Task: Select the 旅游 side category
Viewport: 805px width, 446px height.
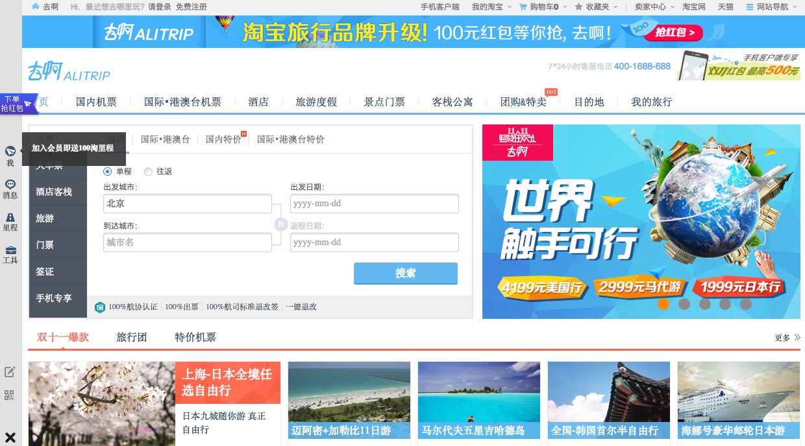Action: [x=58, y=218]
